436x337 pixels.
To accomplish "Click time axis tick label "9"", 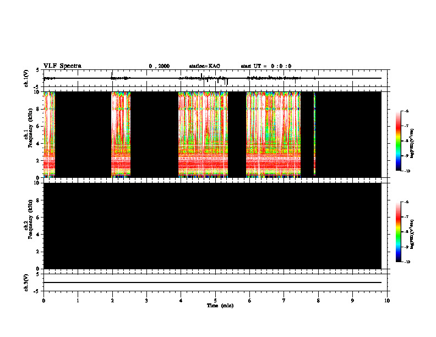I will coord(352,301).
